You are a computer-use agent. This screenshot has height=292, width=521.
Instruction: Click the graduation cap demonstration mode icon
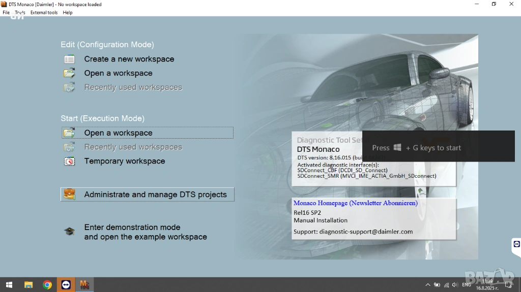click(69, 232)
